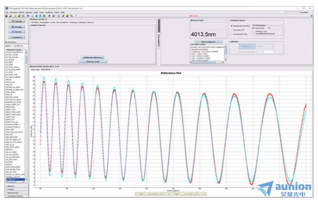The image size is (318, 203).
Task: Open the Filmstack menu
Action: point(13,12)
